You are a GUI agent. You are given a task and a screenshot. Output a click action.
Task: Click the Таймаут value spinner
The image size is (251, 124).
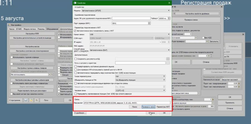click(x=168, y=18)
